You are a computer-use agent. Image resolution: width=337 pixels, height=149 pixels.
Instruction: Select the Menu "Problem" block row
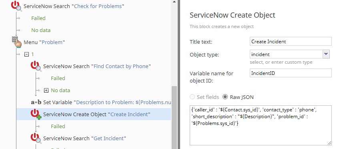[x=44, y=42]
